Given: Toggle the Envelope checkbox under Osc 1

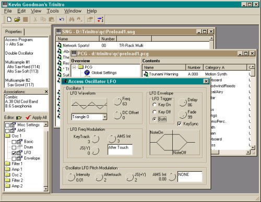Looking at the screenshot, I should pos(14,159).
